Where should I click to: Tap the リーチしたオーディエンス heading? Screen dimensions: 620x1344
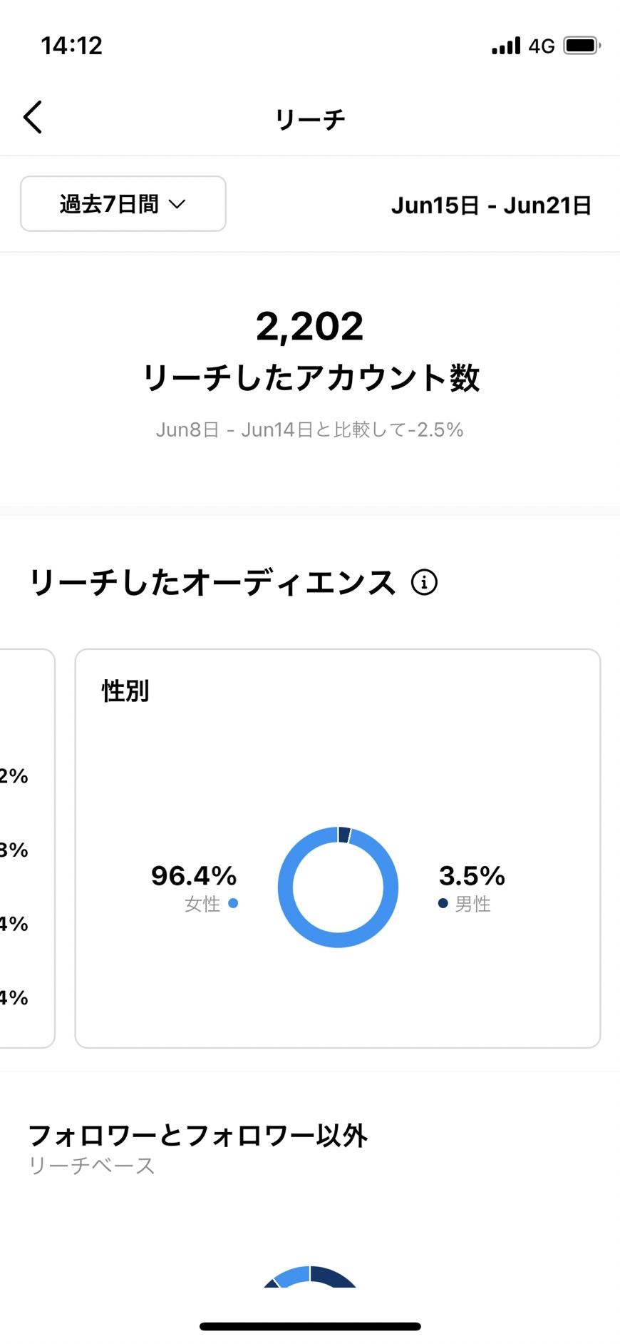coord(212,582)
